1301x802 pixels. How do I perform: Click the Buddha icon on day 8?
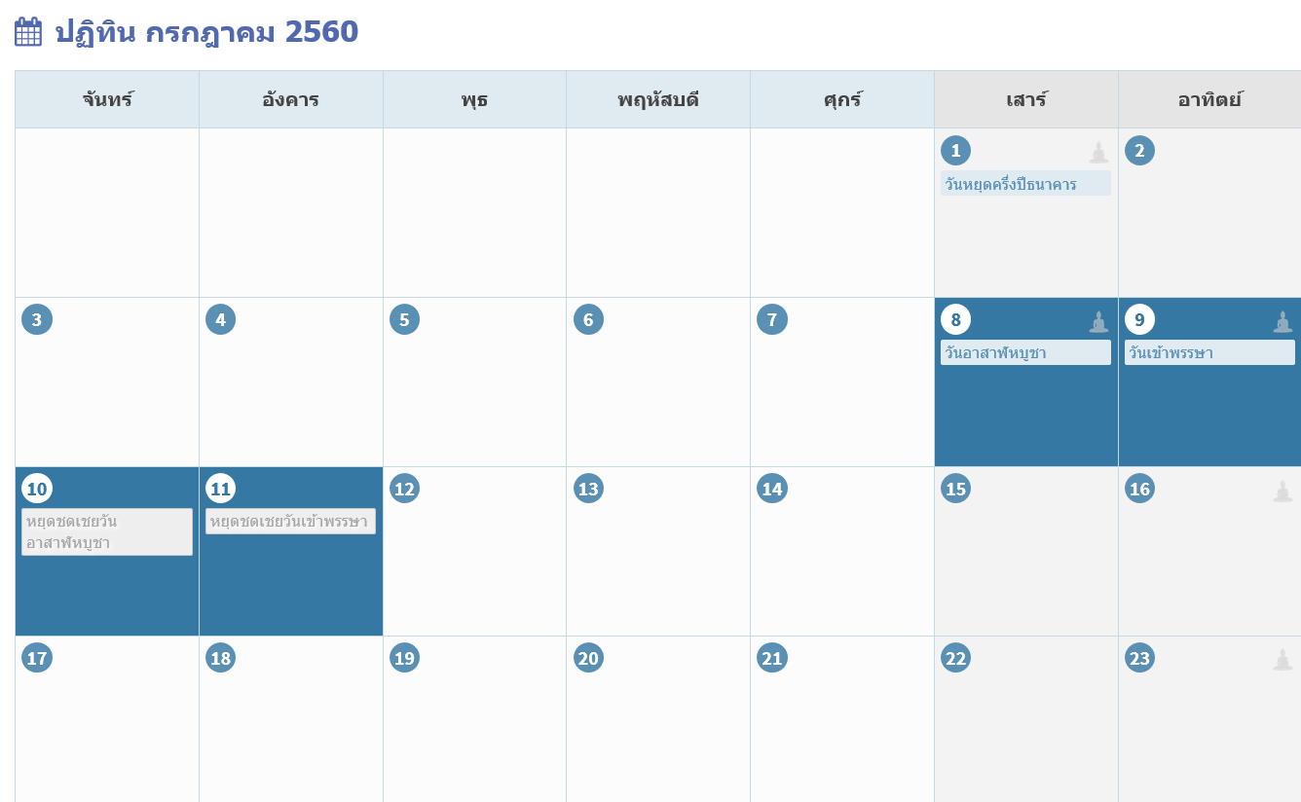click(x=1098, y=322)
